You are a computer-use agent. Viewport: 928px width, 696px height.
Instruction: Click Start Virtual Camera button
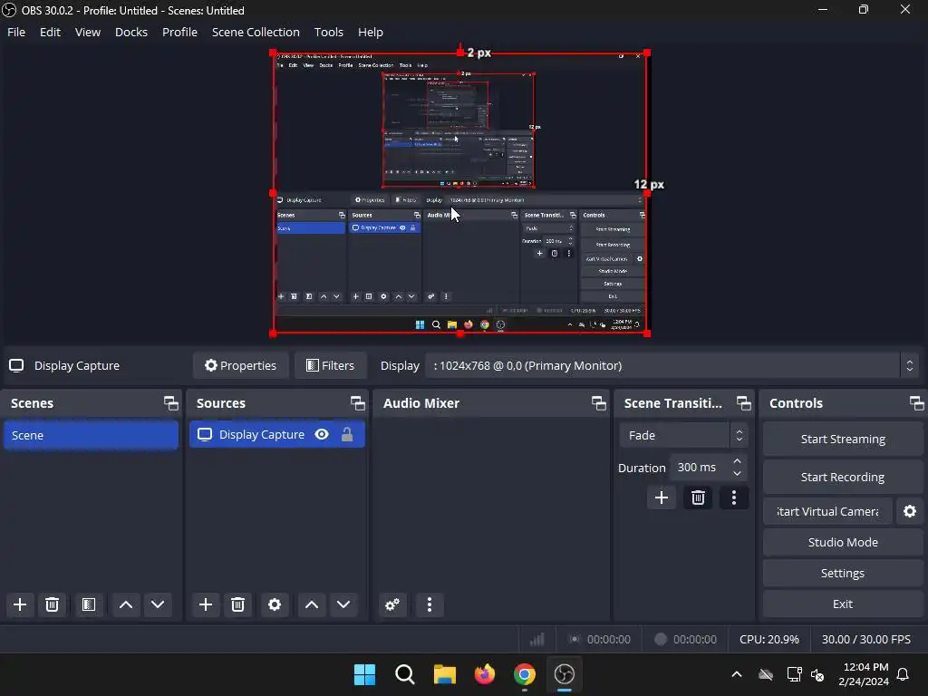(x=827, y=511)
